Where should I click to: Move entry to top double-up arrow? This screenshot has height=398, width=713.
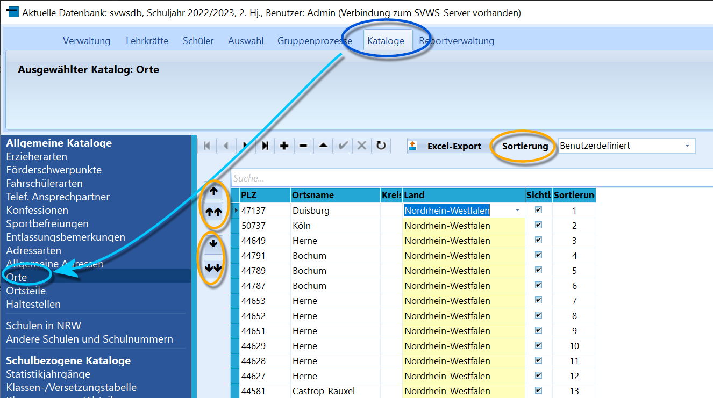pyautogui.click(x=213, y=212)
